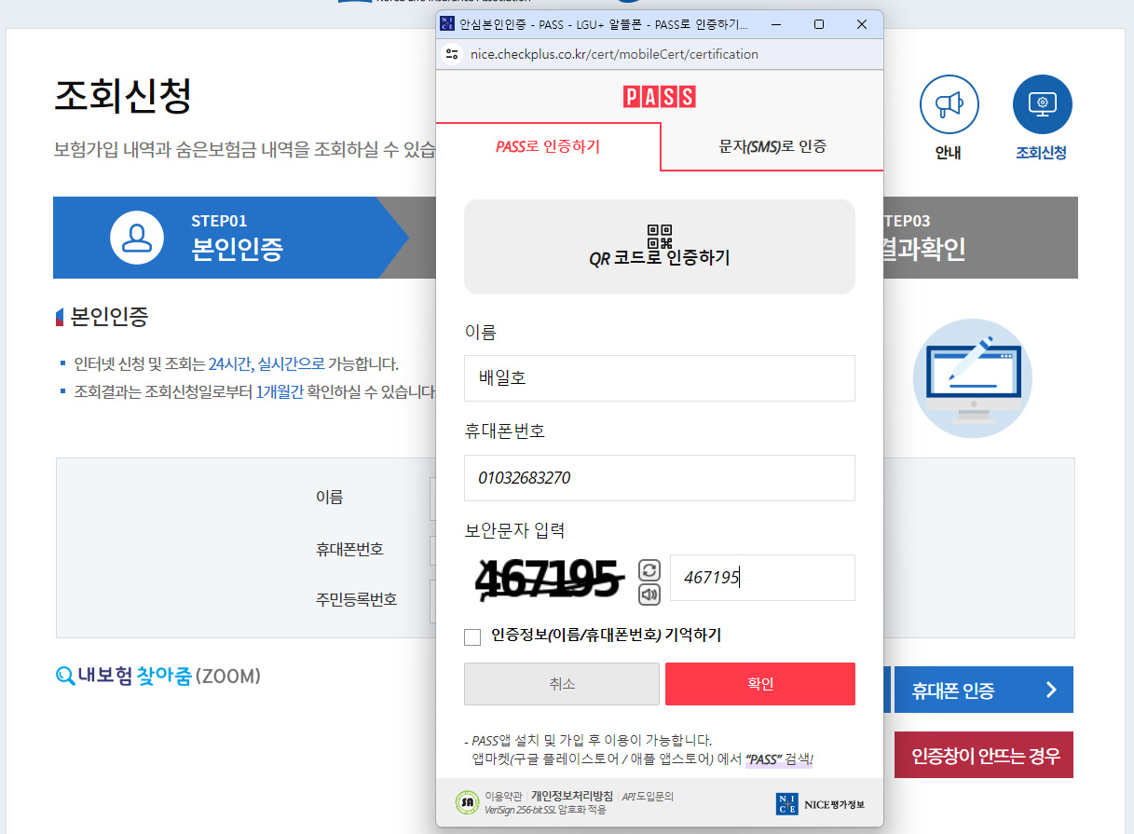Click the 조회신청 monitor icon
Screen dimensions: 1134x834
1042,104
